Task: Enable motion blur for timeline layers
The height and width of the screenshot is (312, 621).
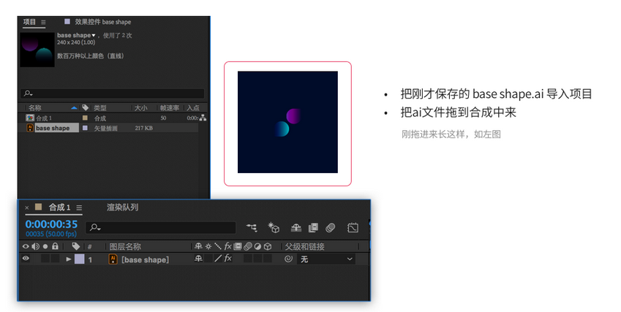Action: 331,228
